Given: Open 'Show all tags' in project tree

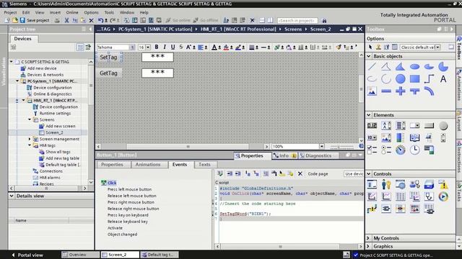Looking at the screenshot, I should pos(58,152).
